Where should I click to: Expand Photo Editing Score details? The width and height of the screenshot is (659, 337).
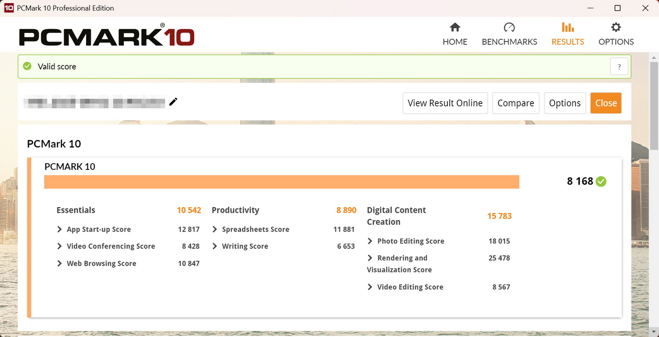[x=370, y=241]
